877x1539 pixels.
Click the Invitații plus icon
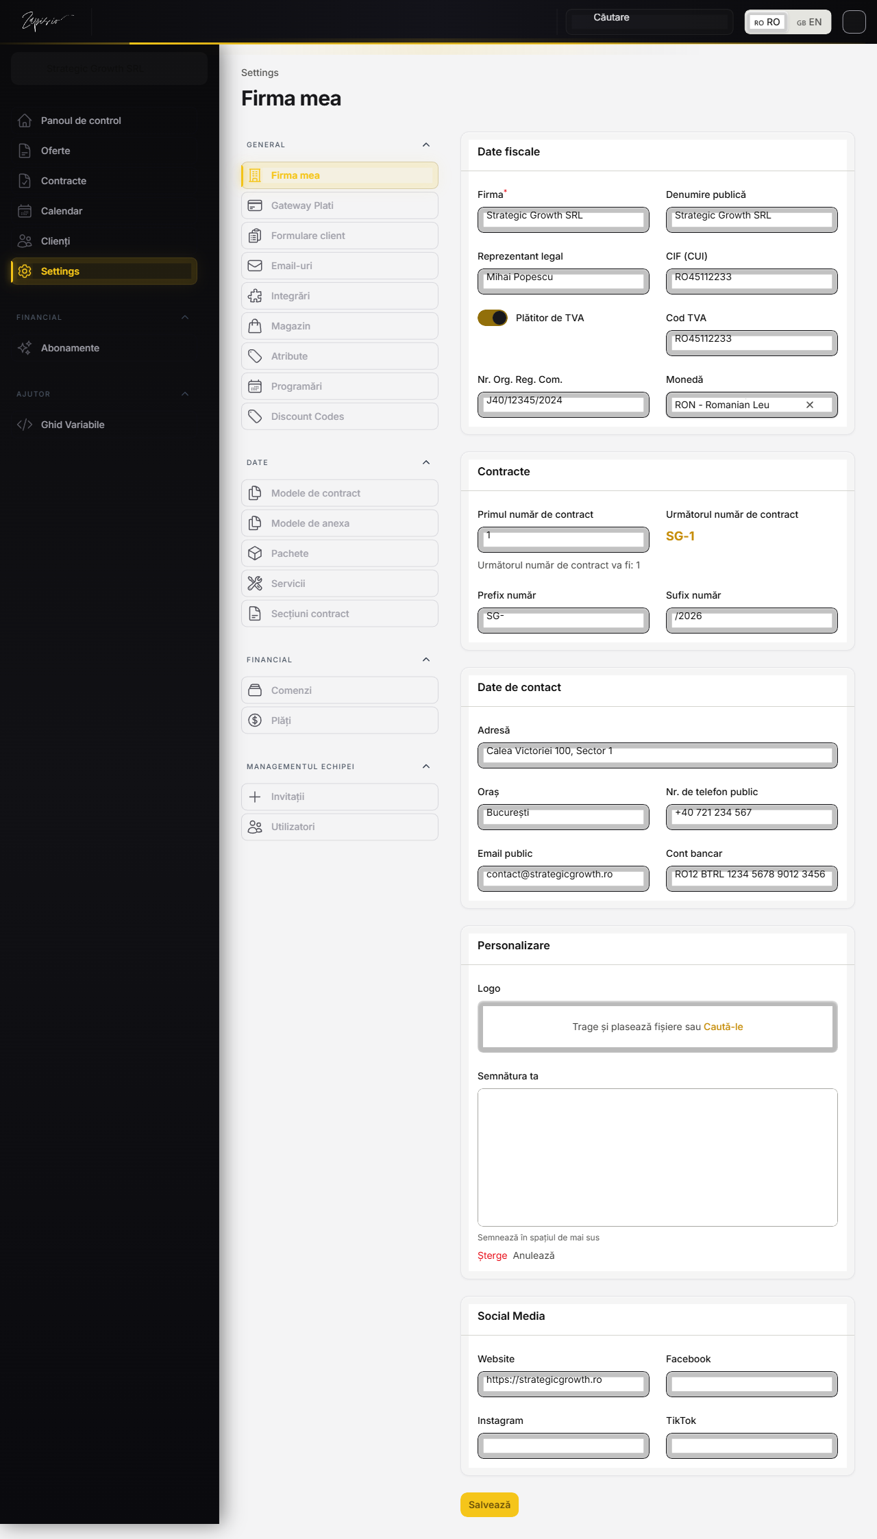[x=255, y=797]
